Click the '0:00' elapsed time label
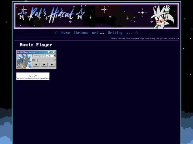Screen dimensions: 193x144 (x=34, y=60)
